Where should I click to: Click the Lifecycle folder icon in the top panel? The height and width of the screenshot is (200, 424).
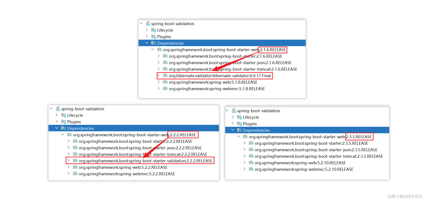(x=154, y=30)
